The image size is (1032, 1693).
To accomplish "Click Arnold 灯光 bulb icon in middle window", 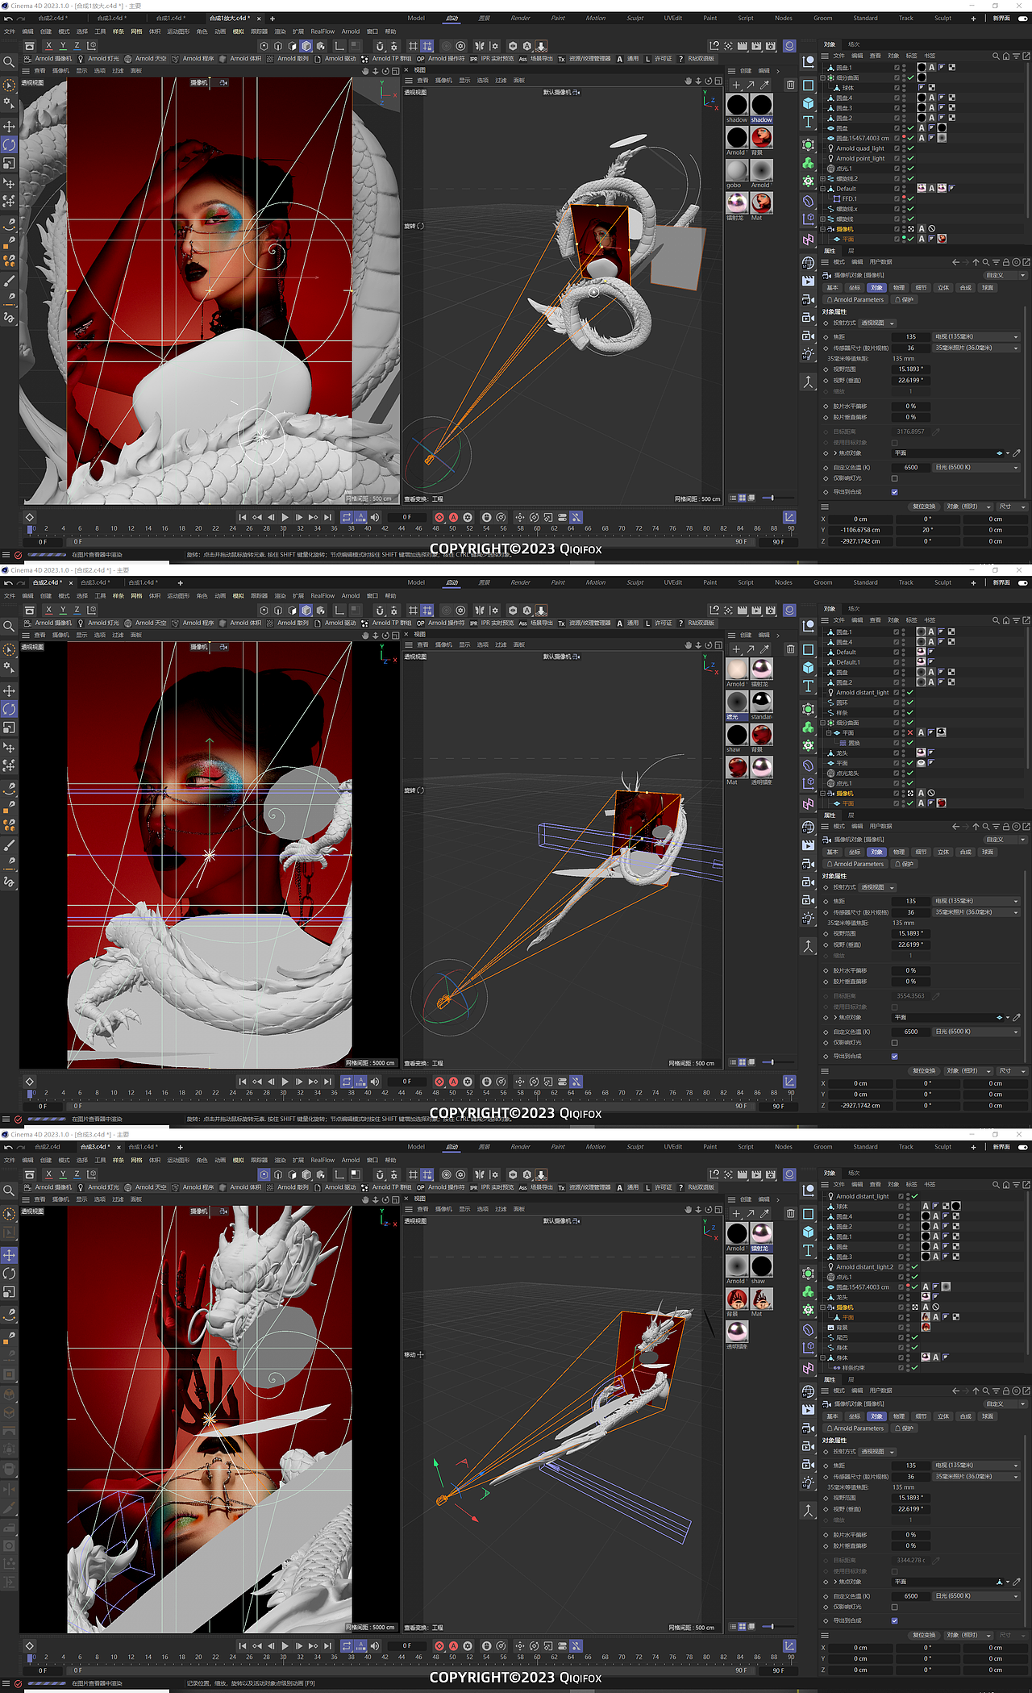I will (x=81, y=623).
